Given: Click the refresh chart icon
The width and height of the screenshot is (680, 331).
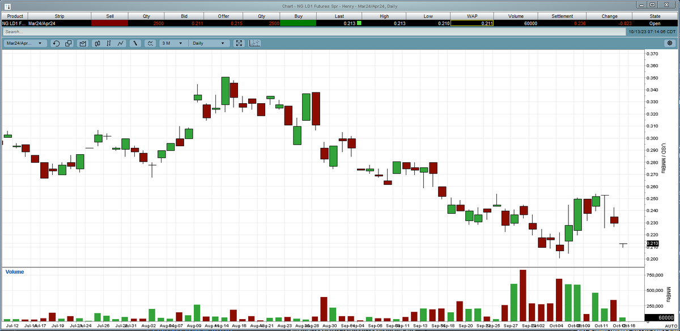Looking at the screenshot, I should [56, 43].
